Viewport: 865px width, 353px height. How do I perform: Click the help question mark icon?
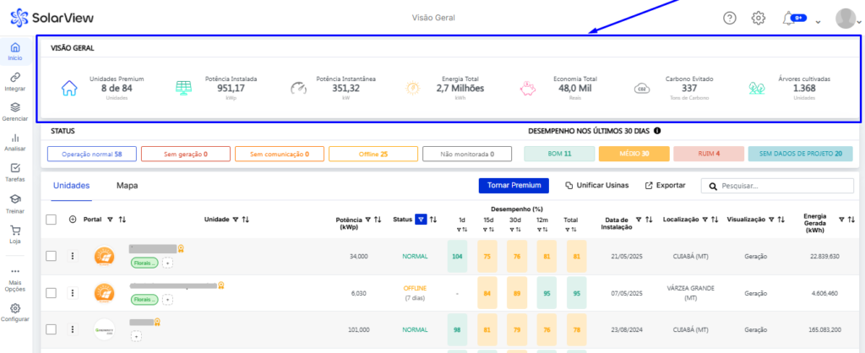[x=730, y=18]
